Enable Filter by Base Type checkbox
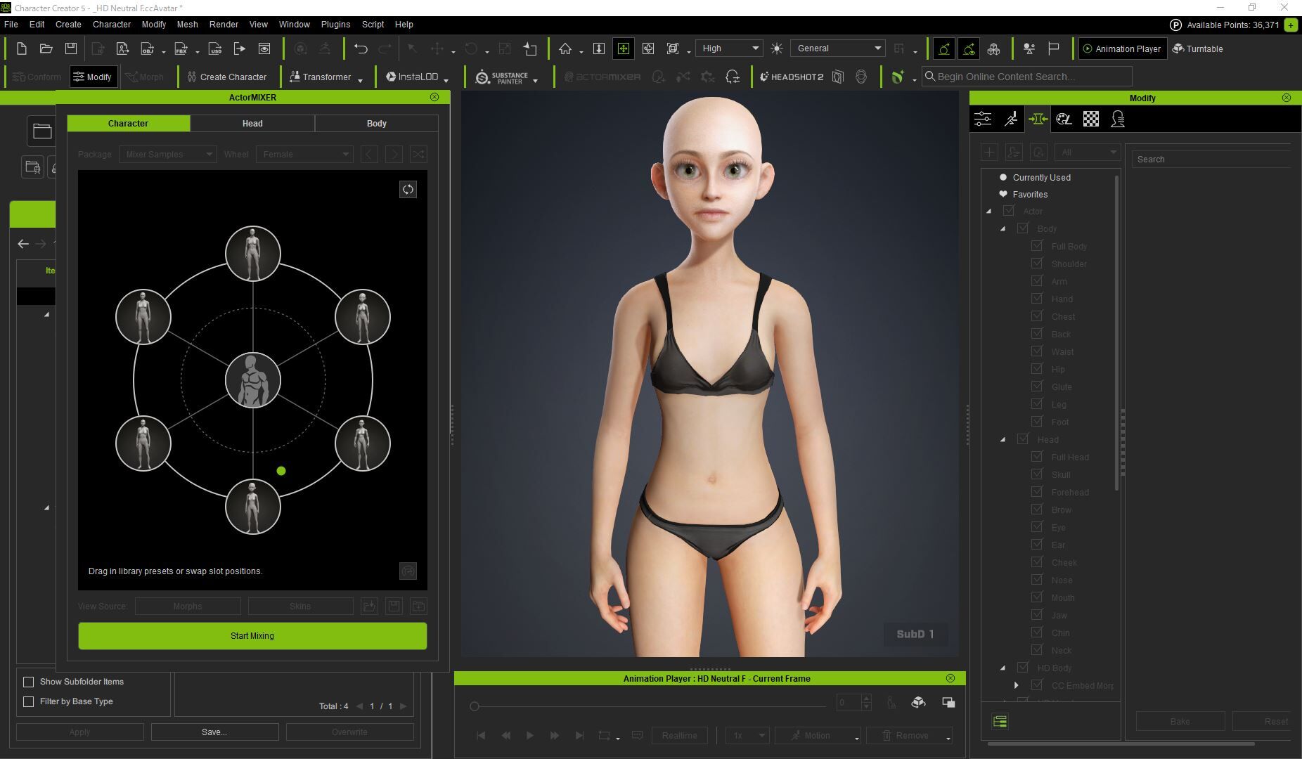Viewport: 1302px width, 759px height. pos(29,701)
